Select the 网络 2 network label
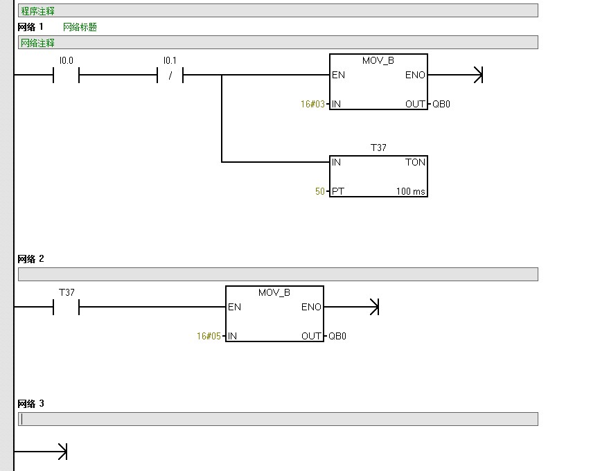This screenshot has width=600, height=471. [30, 259]
